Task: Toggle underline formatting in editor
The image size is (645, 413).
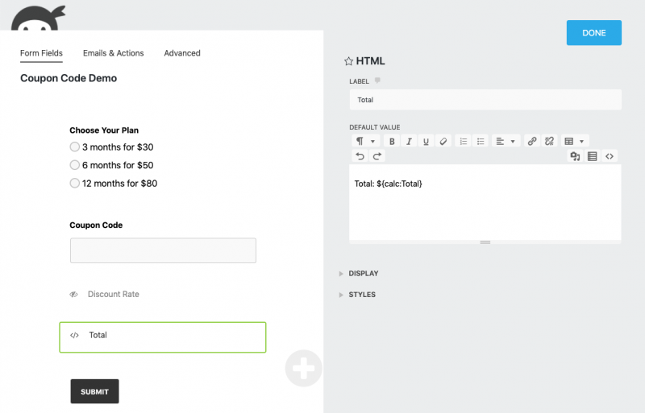Action: (426, 141)
